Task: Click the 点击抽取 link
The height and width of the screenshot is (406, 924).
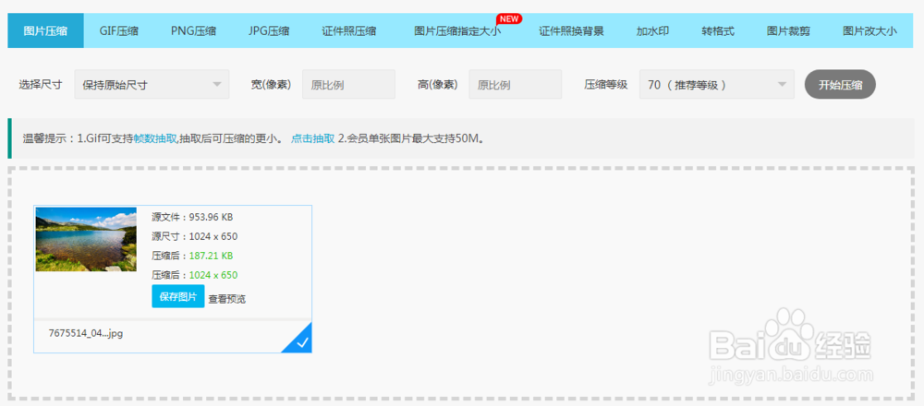Action: click(x=313, y=138)
